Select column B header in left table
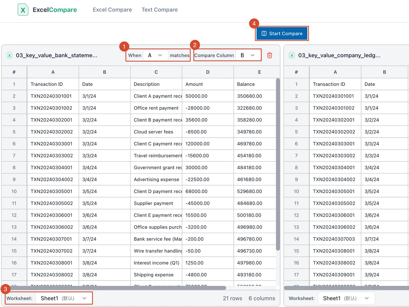This screenshot has height=307, width=409. (105, 72)
